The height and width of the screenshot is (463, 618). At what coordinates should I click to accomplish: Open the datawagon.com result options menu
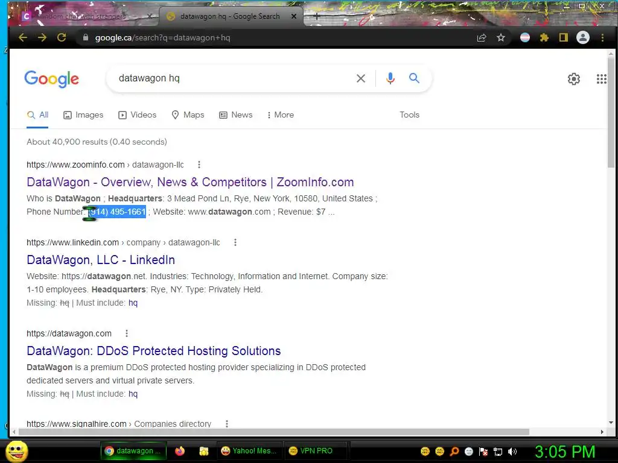point(127,333)
